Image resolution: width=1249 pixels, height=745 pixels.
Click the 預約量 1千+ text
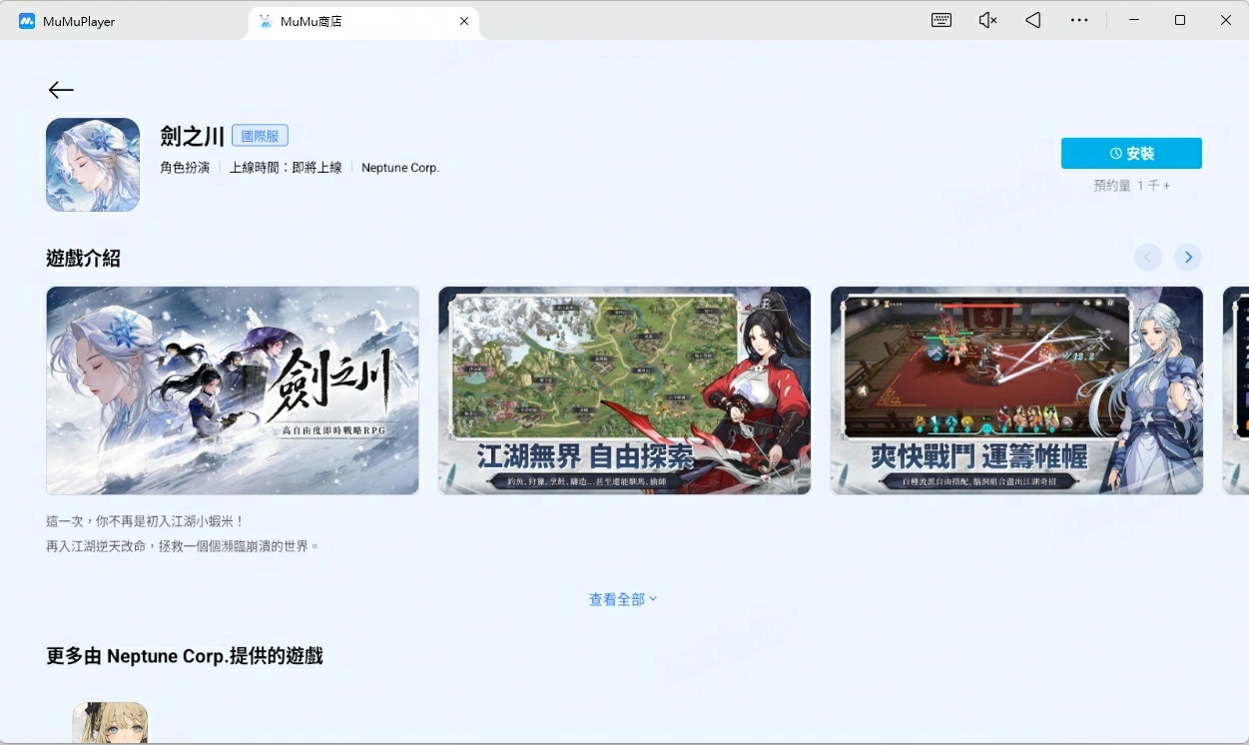pos(1131,186)
